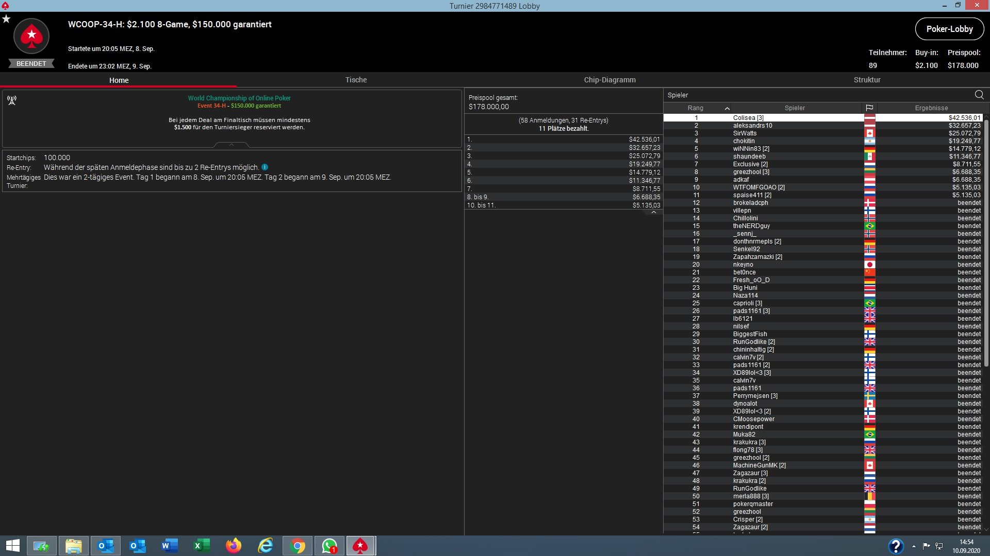The height and width of the screenshot is (556, 990).
Task: Open WhatsApp from the taskbar
Action: tap(329, 546)
